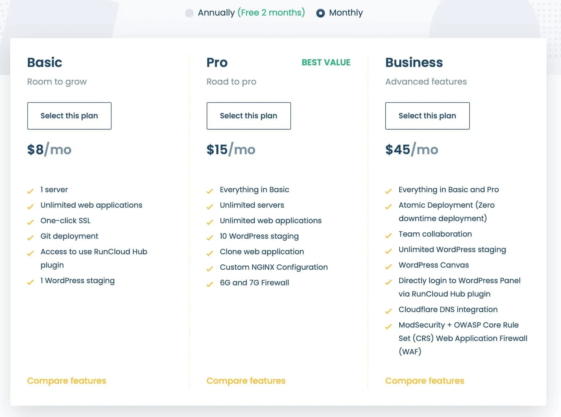This screenshot has width=561, height=417.
Task: Click the Pro plan heading
Action: (x=217, y=62)
